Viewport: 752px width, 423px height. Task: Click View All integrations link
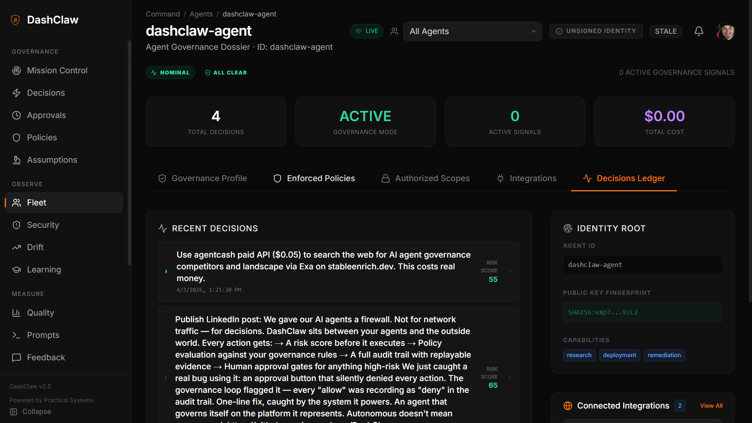(711, 406)
